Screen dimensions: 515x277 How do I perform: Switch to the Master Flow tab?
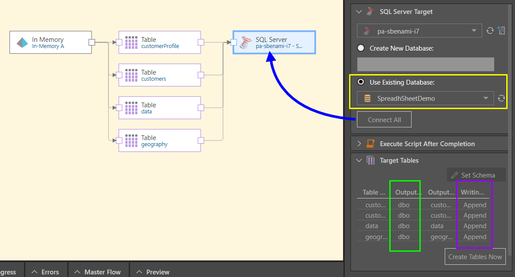(98, 272)
